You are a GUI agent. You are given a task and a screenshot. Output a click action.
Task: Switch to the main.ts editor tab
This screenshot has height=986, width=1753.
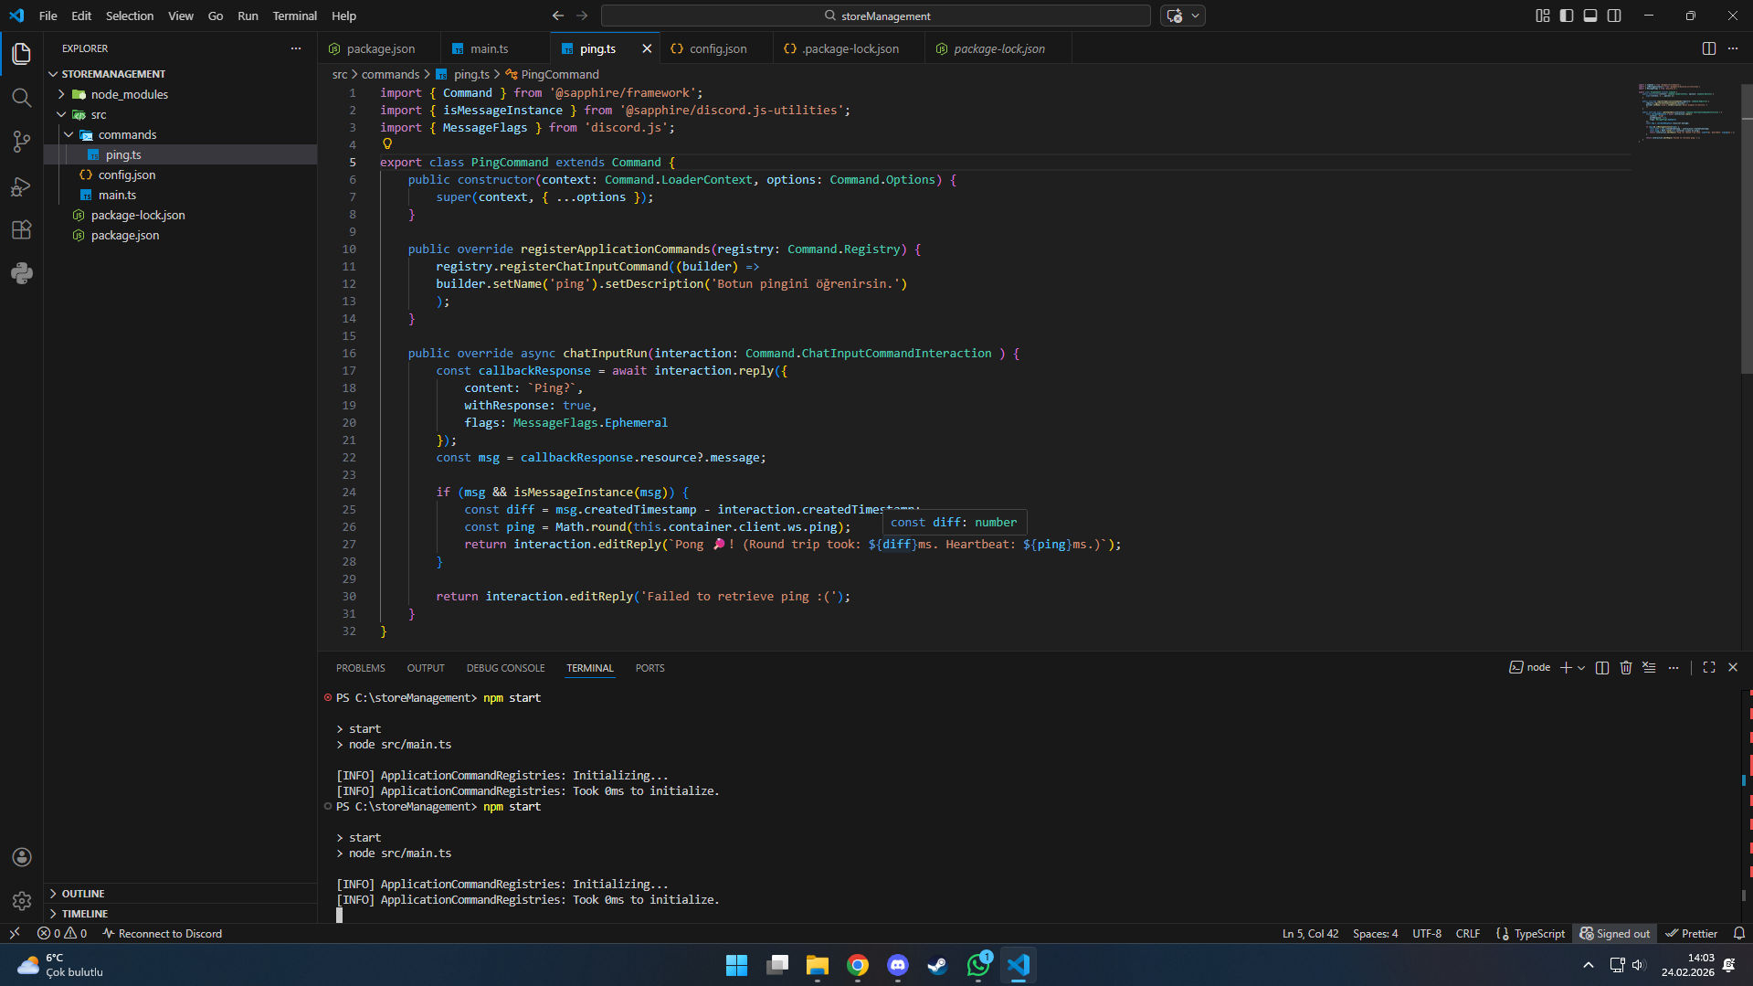[489, 48]
